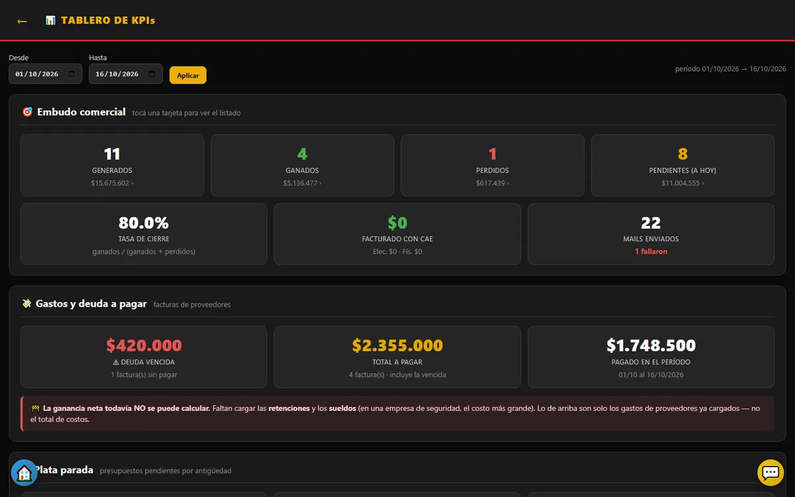The height and width of the screenshot is (497, 795).
Task: Open the $2.355.000 Total a pagar card
Action: [x=397, y=357]
